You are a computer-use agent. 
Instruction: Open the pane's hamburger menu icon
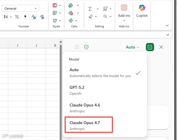point(77,47)
